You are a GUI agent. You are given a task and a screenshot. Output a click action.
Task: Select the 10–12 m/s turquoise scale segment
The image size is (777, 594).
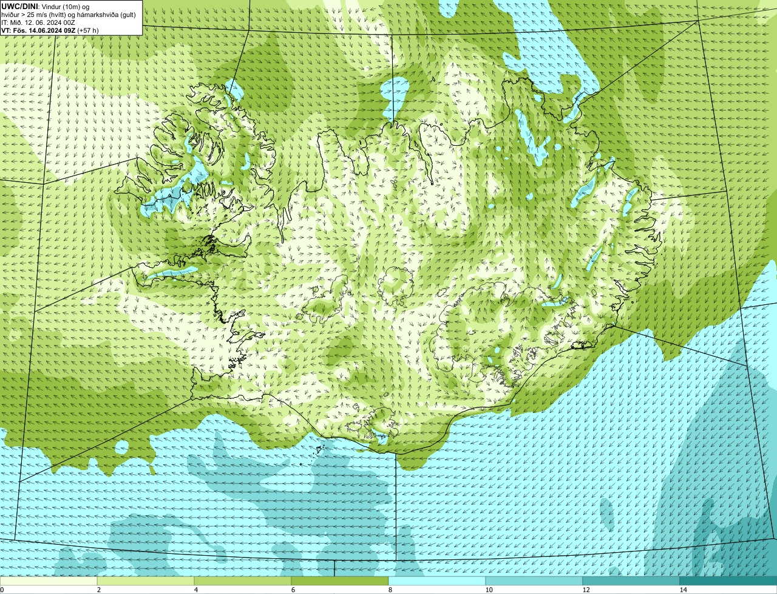click(x=534, y=581)
